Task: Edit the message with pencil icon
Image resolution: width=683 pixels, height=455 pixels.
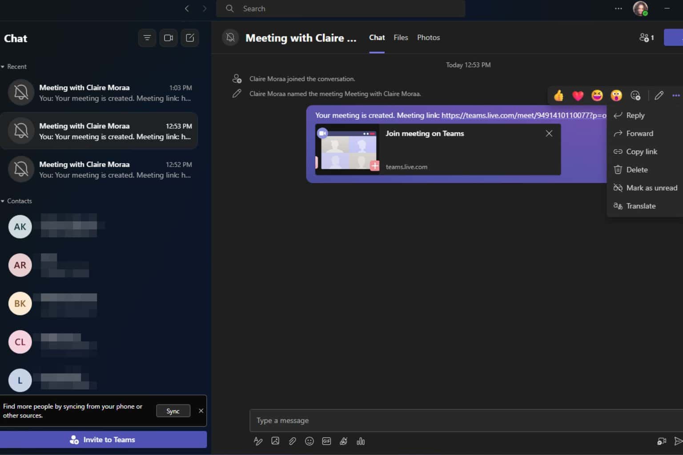Action: coord(659,95)
